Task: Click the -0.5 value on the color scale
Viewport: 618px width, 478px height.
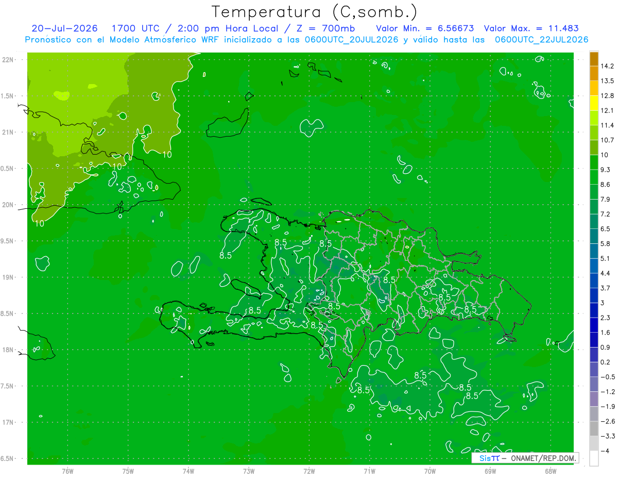Action: (x=607, y=377)
